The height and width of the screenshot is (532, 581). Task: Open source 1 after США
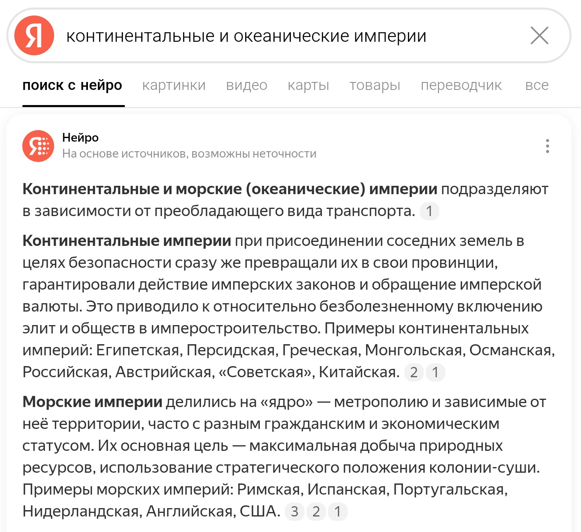click(x=337, y=511)
